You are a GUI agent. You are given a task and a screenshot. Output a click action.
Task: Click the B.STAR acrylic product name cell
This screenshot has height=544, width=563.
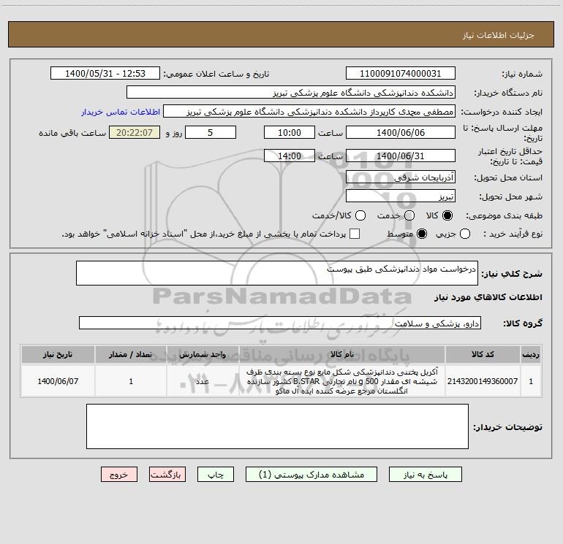point(342,381)
